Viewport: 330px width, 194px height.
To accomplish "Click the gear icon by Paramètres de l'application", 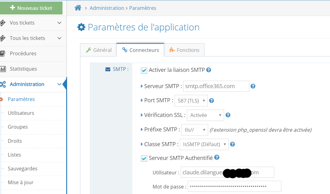I will tap(81, 27).
